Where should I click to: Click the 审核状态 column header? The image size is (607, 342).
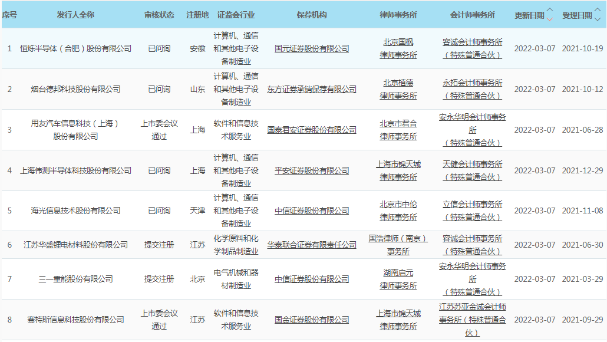tap(159, 15)
